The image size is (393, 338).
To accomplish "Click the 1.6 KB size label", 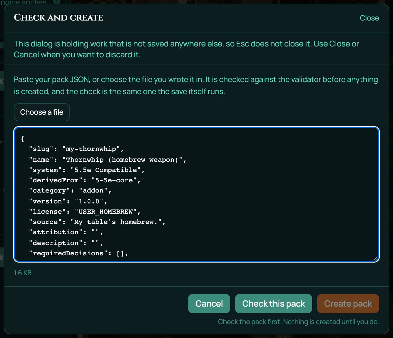I will [x=23, y=273].
